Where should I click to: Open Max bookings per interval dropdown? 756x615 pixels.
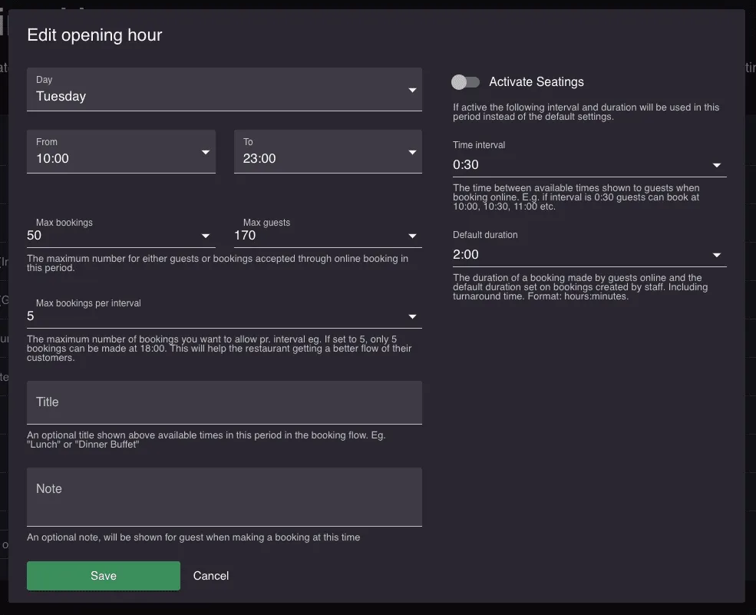coord(224,316)
